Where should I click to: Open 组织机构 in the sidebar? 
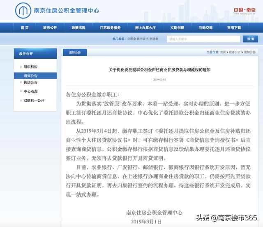(31, 67)
